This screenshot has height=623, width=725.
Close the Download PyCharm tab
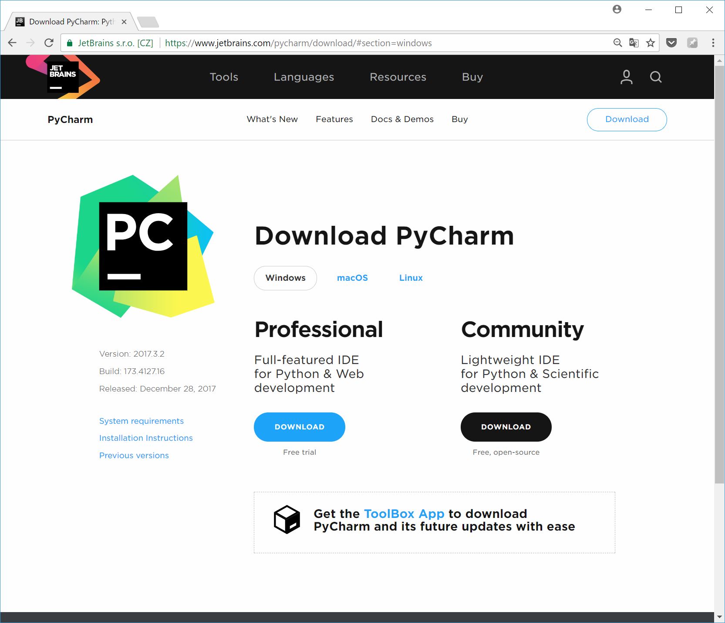pos(124,22)
